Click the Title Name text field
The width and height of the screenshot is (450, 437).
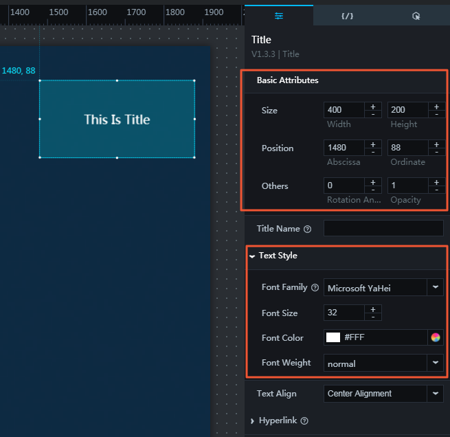[x=383, y=228]
